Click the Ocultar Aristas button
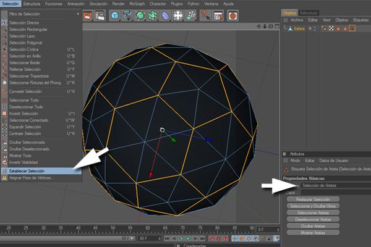The width and height of the screenshot is (371, 247). [x=313, y=226]
